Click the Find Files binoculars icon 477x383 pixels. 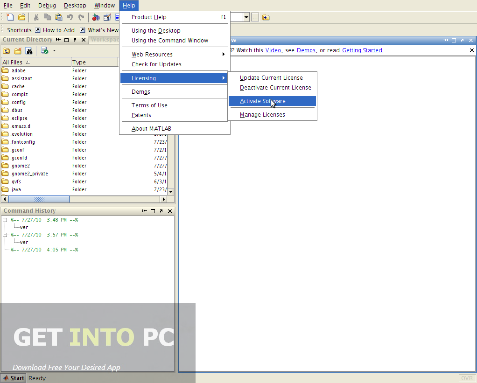click(x=29, y=51)
